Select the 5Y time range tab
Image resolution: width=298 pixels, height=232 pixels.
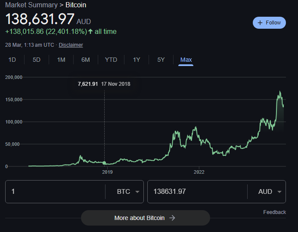pos(161,60)
